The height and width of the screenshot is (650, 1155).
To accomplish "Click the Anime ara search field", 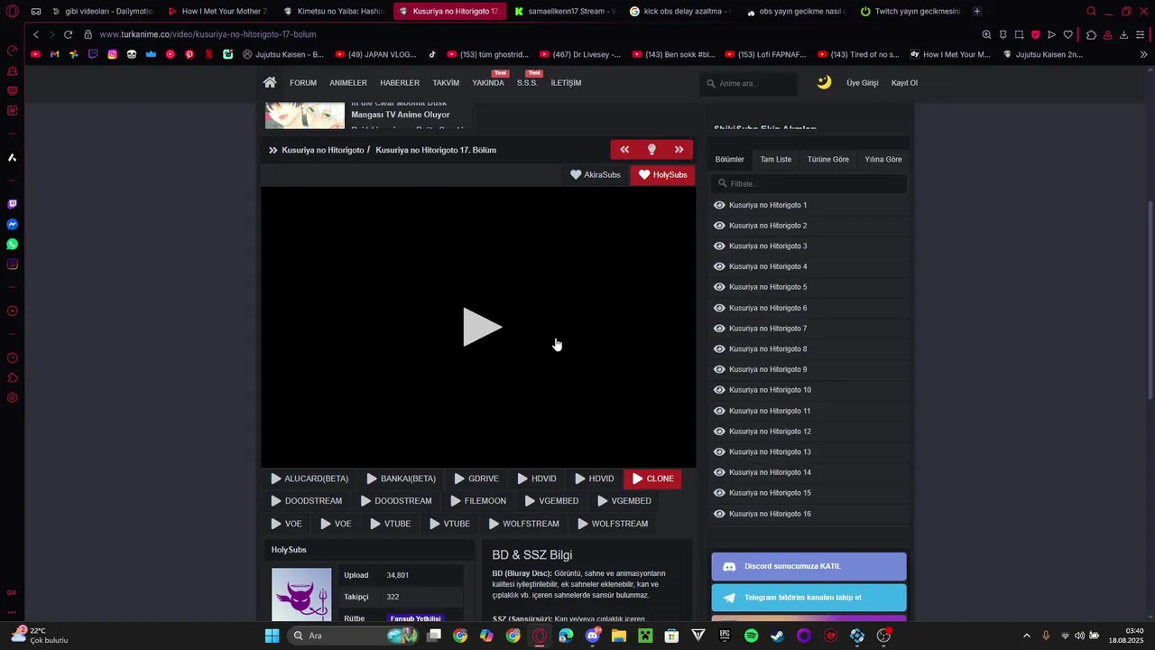I will (x=749, y=83).
